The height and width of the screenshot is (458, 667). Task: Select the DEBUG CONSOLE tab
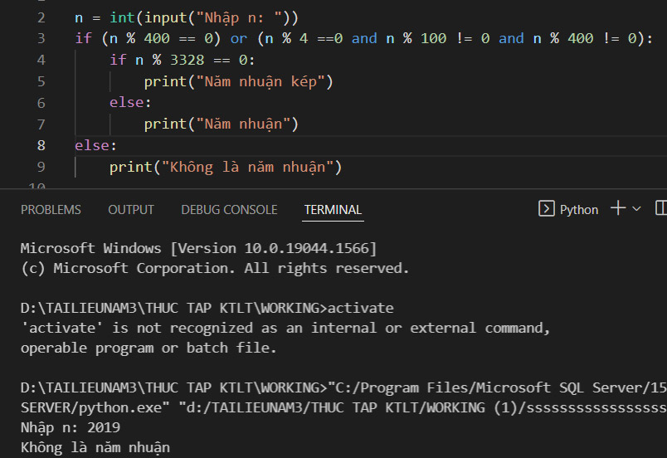click(x=229, y=210)
